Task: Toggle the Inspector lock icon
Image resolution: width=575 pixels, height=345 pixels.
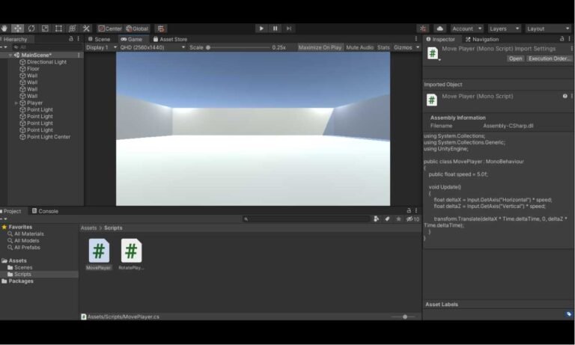Action: pos(562,38)
